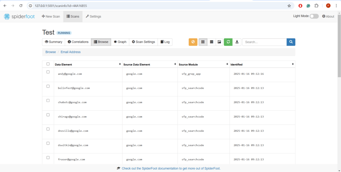Switch to the Graph tab
Image resolution: width=341 pixels, height=172 pixels.
tap(120, 42)
